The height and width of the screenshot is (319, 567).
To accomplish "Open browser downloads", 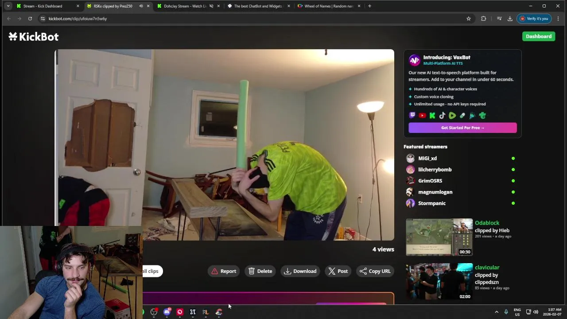I will click(510, 19).
